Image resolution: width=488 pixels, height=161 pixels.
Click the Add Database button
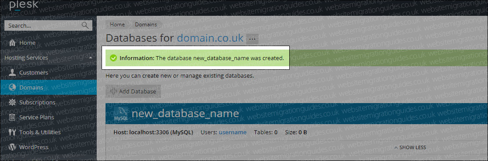(133, 91)
